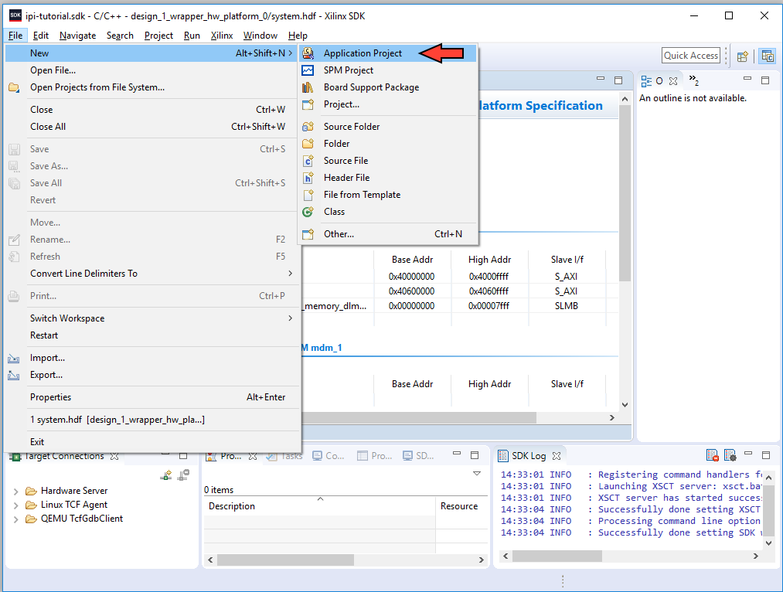Screen dimensions: 783x592
Task: Expand the Linux TCF Agent node
Action: 16,505
